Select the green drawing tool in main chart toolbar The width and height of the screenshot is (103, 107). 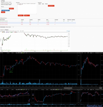(23, 53)
